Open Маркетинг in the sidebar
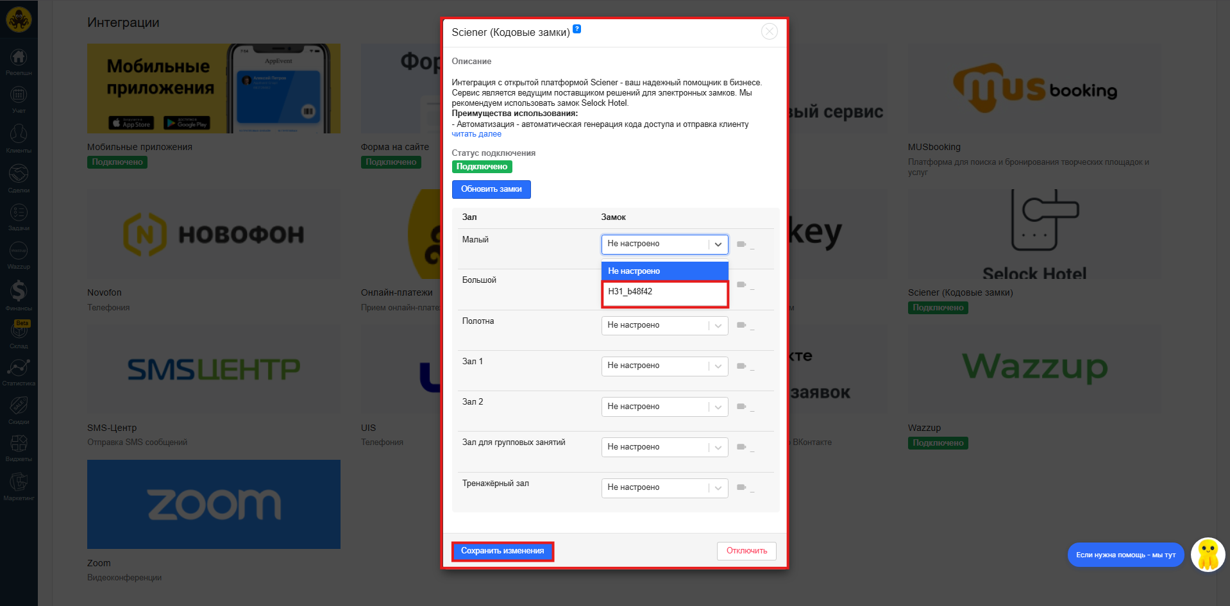1230x606 pixels. 19,487
